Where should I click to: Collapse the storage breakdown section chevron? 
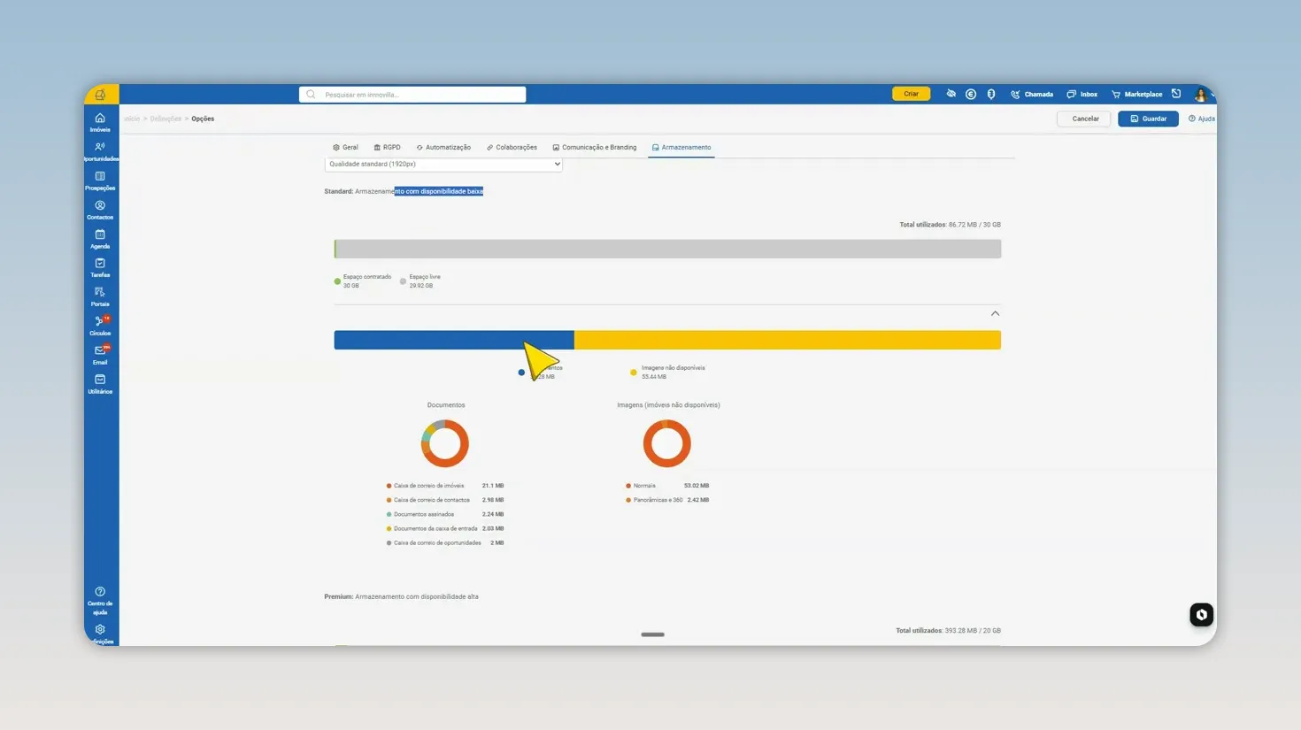pyautogui.click(x=995, y=313)
